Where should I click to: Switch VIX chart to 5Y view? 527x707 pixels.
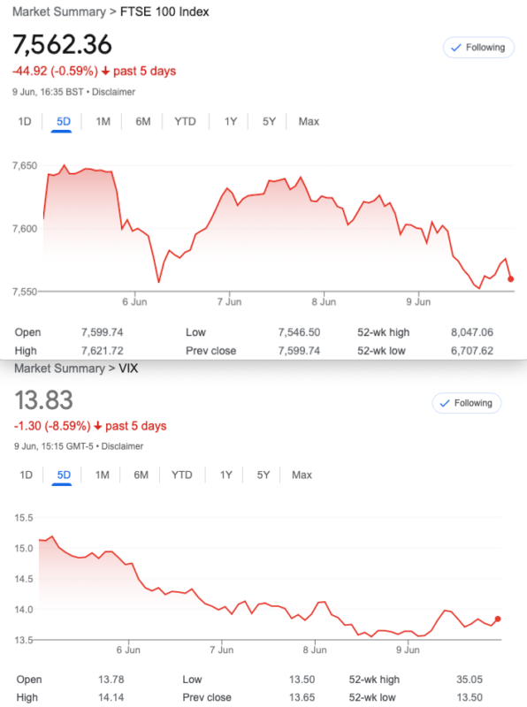[x=263, y=475]
